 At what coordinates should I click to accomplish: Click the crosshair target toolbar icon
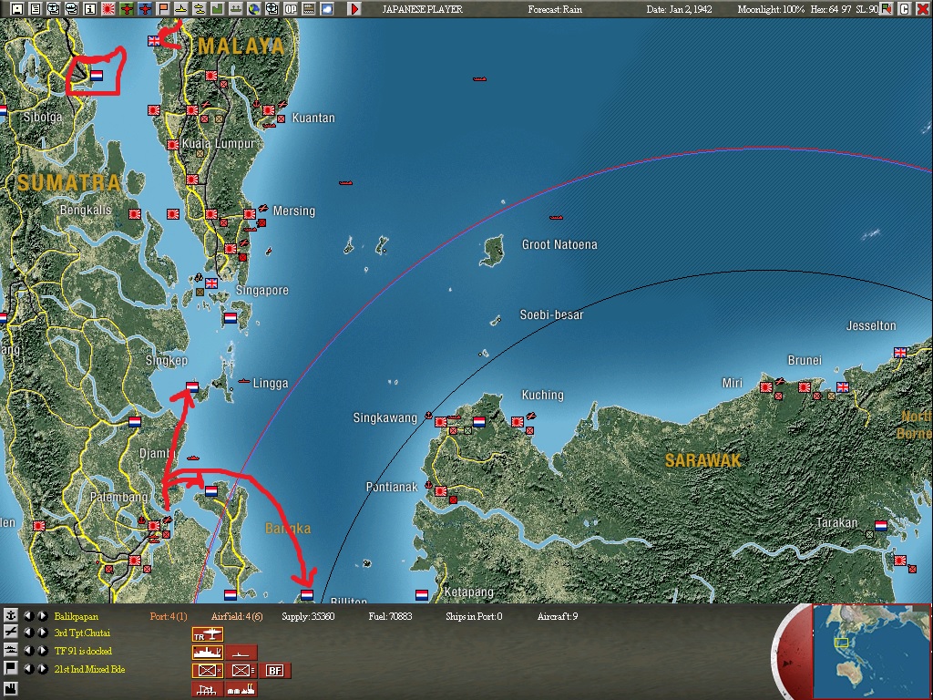point(272,9)
